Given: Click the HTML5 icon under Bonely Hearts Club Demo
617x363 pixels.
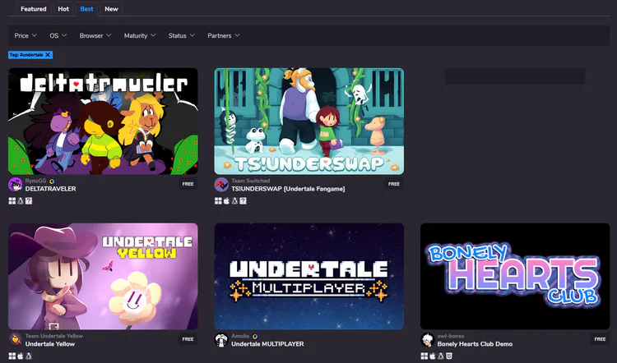Looking at the screenshot, I should [x=449, y=356].
